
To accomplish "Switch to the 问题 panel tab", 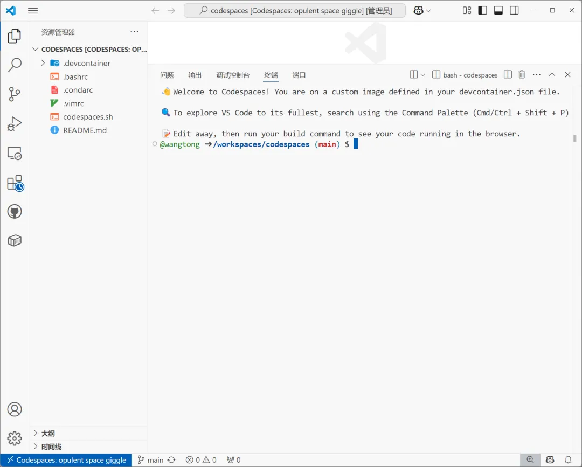I will point(167,75).
